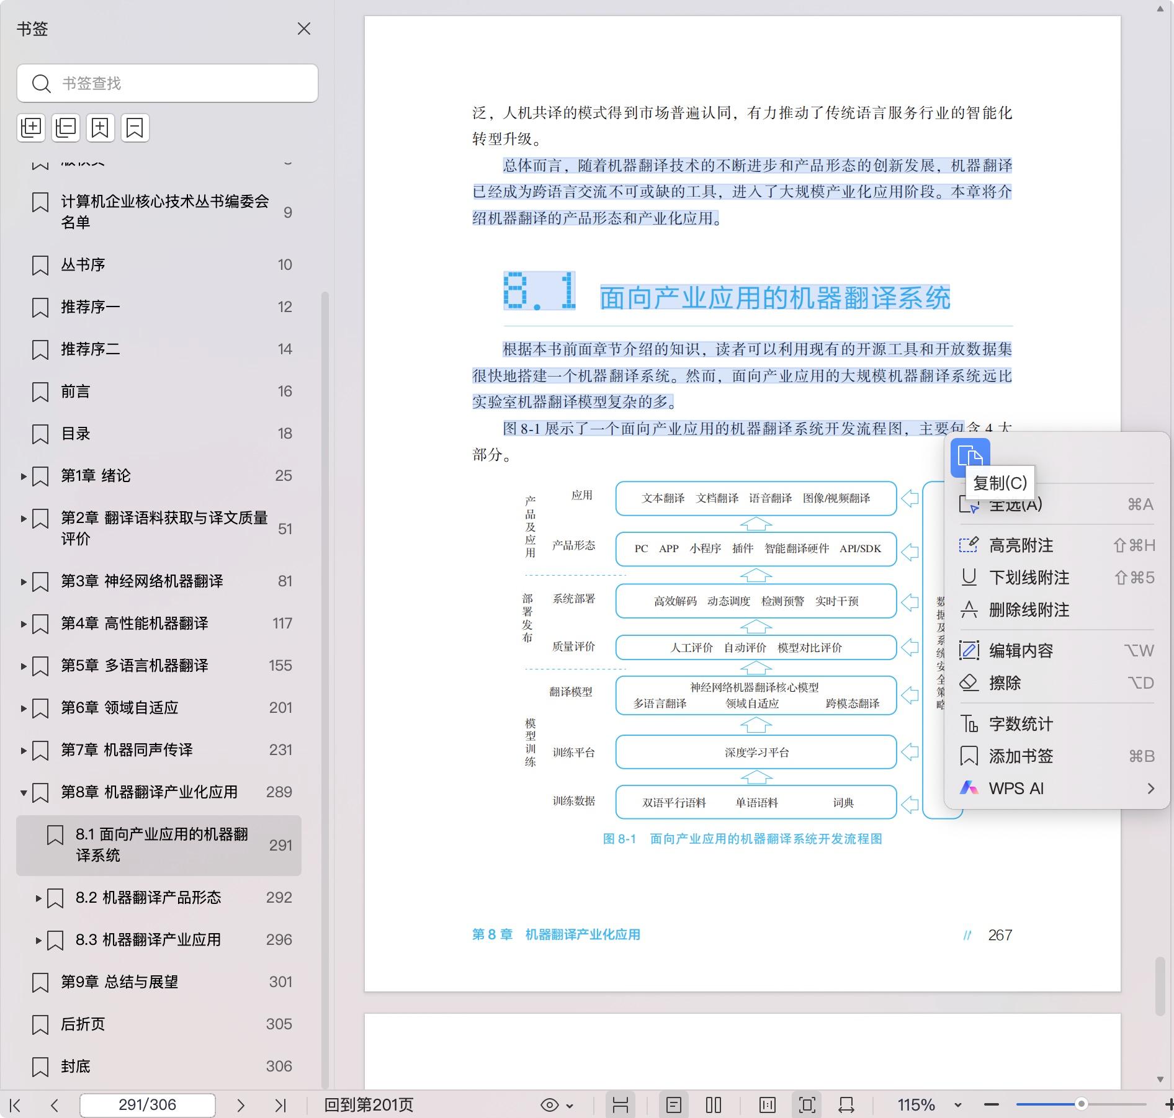This screenshot has height=1118, width=1174.
Task: Click the blue copy icon in context menu
Action: pyautogui.click(x=970, y=457)
